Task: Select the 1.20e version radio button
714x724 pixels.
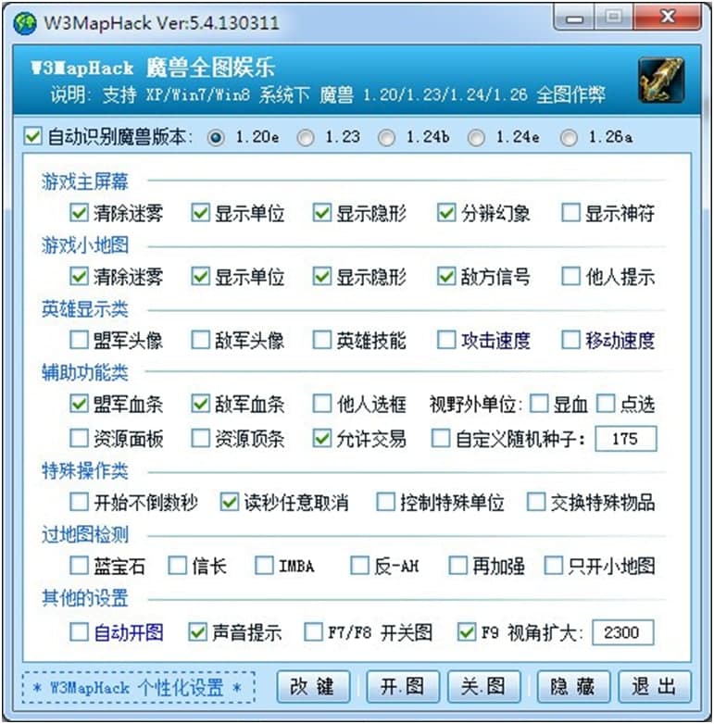Action: [x=216, y=138]
